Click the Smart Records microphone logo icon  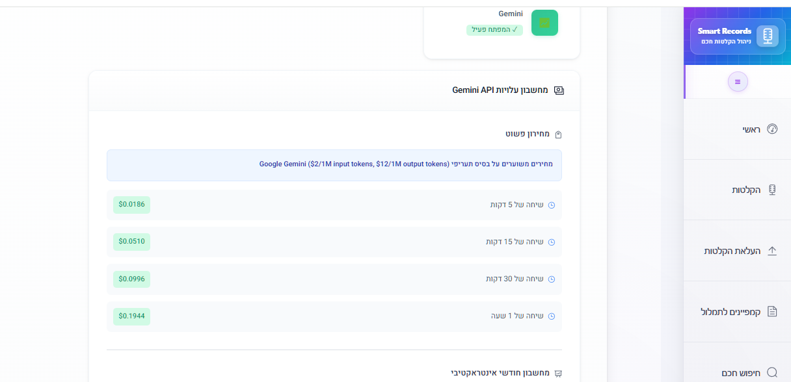[x=768, y=36]
